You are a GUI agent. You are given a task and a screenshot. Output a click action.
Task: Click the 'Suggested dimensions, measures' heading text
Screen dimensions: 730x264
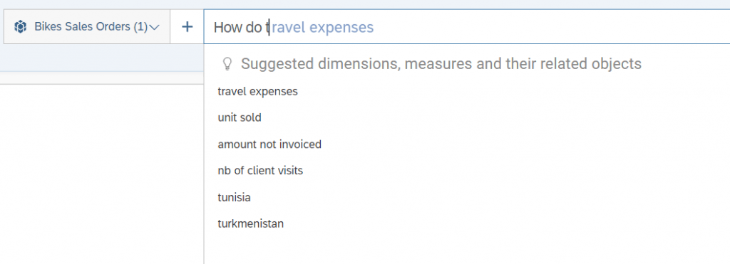point(441,63)
